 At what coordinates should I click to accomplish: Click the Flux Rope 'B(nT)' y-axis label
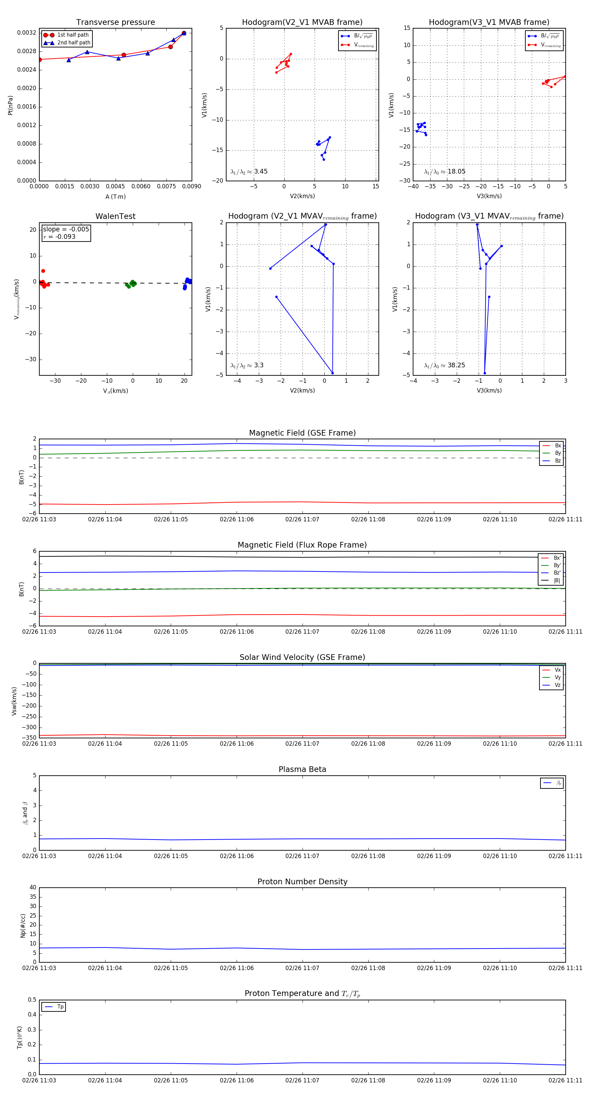point(21,589)
